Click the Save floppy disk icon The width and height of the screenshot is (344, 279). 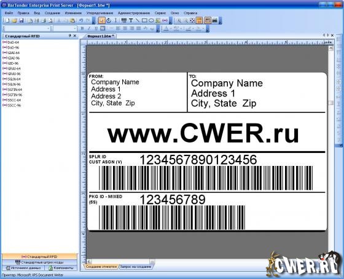pos(21,21)
